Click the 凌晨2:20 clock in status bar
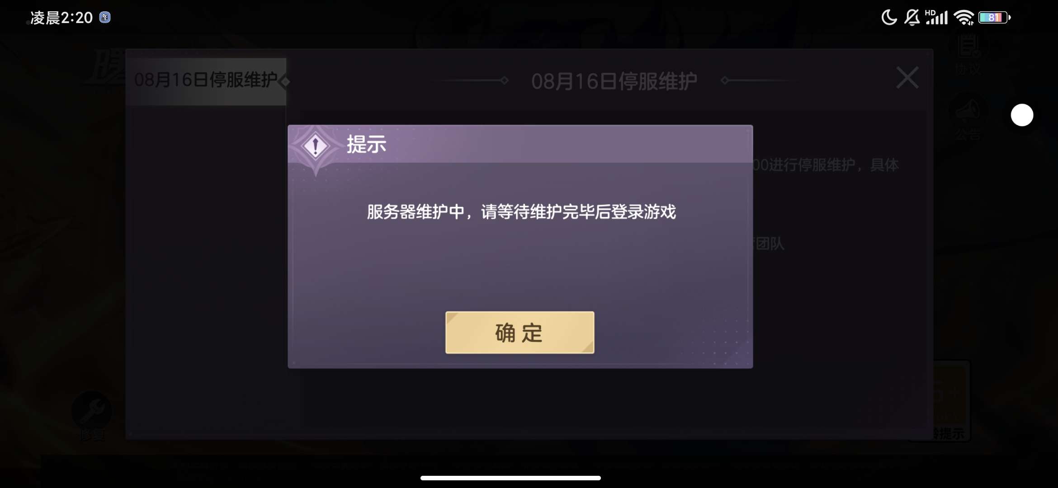This screenshot has height=488, width=1058. [x=61, y=18]
